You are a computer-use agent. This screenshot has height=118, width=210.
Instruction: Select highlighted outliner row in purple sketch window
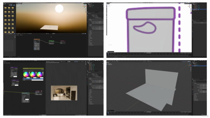(x=199, y=9)
